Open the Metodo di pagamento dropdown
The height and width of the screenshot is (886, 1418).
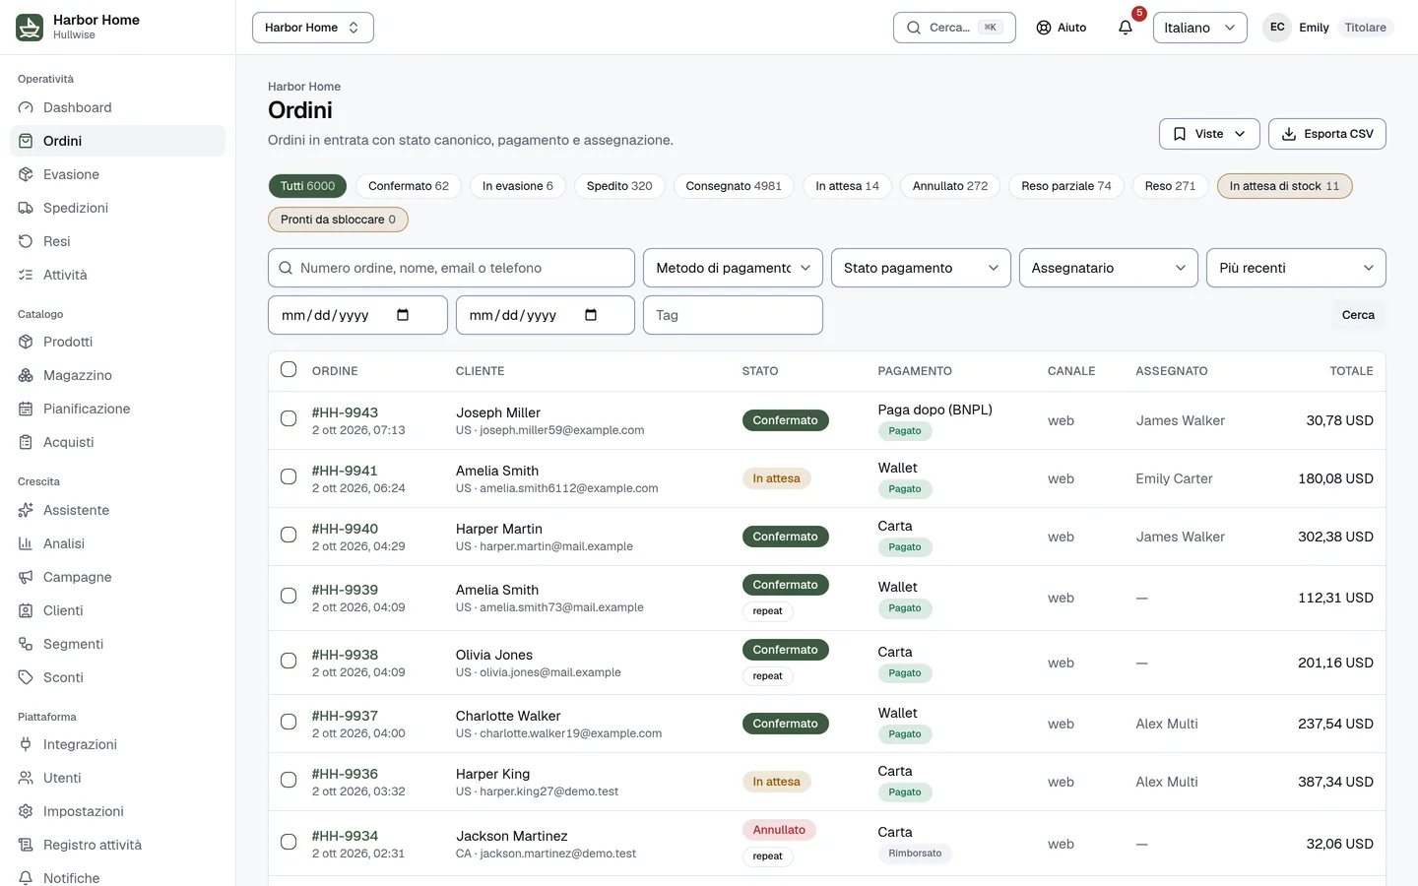pyautogui.click(x=733, y=268)
